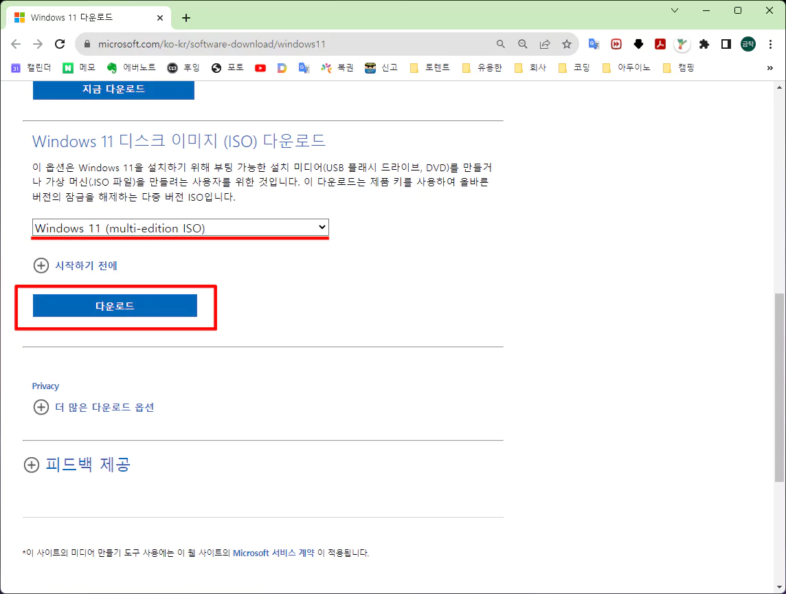Expand the 피드백 제공 section
The height and width of the screenshot is (594, 786).
pos(77,465)
